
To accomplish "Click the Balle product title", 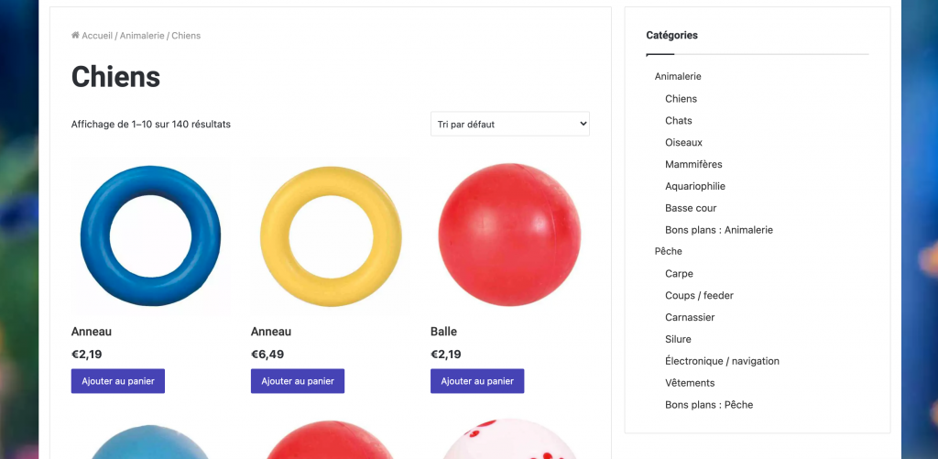I will [x=443, y=332].
